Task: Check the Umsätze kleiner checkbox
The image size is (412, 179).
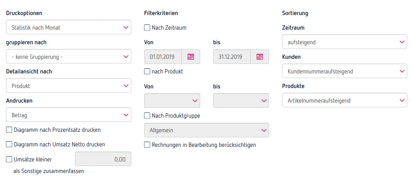Action: [x=9, y=159]
